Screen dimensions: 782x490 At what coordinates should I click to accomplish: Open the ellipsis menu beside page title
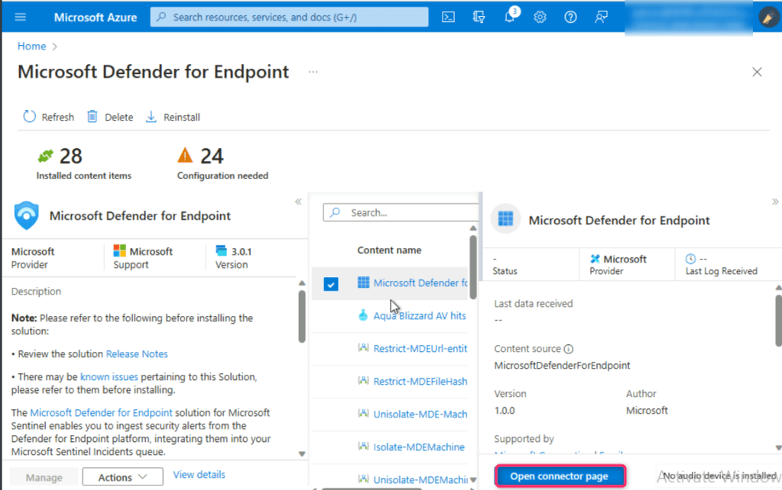(313, 72)
